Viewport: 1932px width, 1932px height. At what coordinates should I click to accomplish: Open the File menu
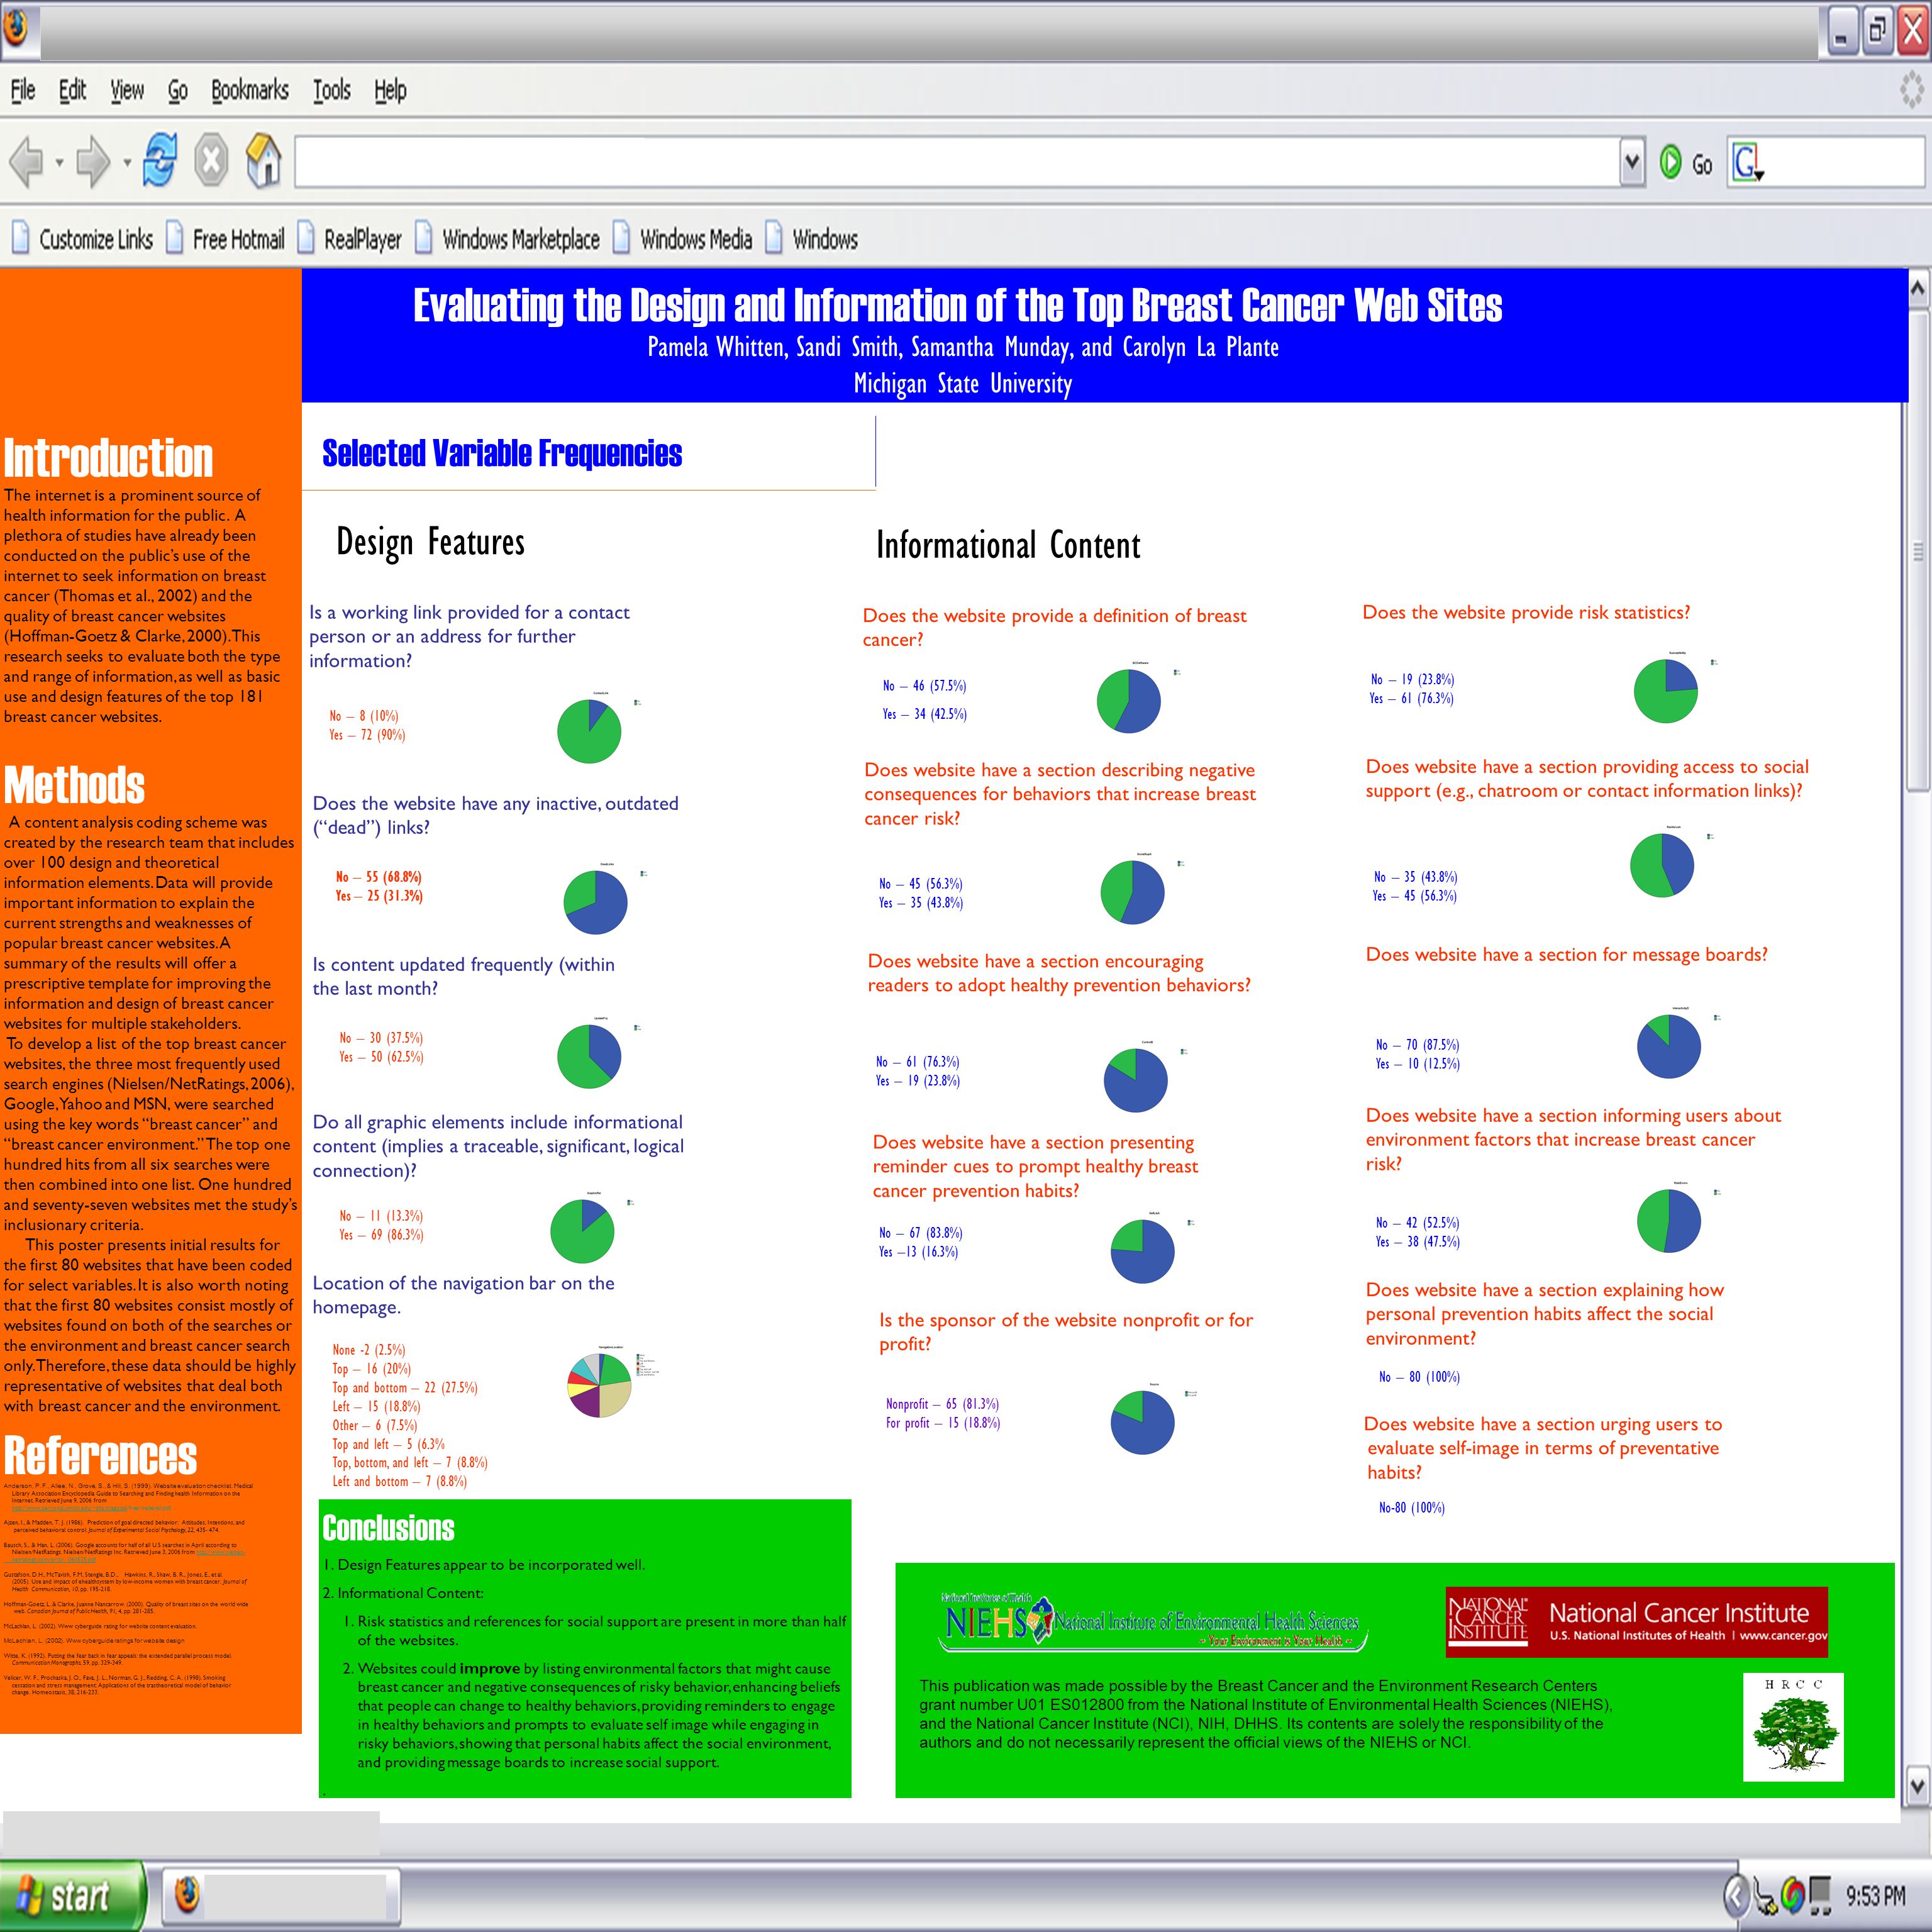click(x=23, y=90)
